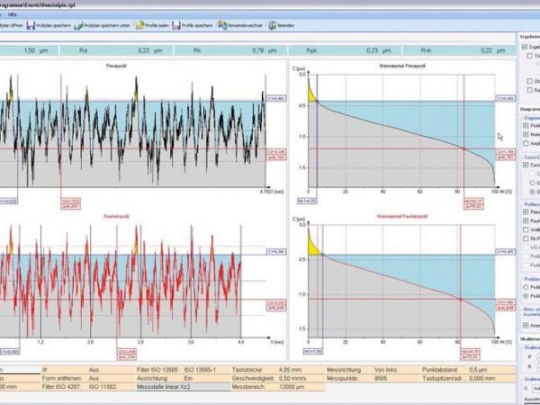The width and height of the screenshot is (540, 405).
Task: Toggle the Ergeb... checkbox at panel top
Action: [x=525, y=47]
